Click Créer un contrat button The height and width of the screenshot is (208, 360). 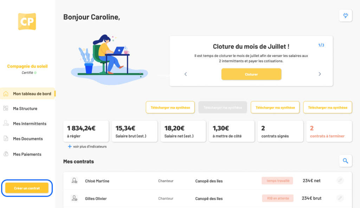point(27,188)
